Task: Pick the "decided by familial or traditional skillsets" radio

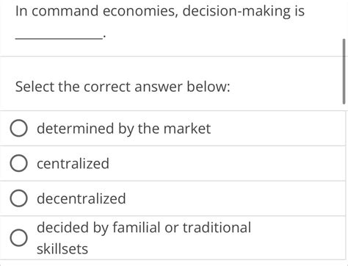Action: [18, 238]
